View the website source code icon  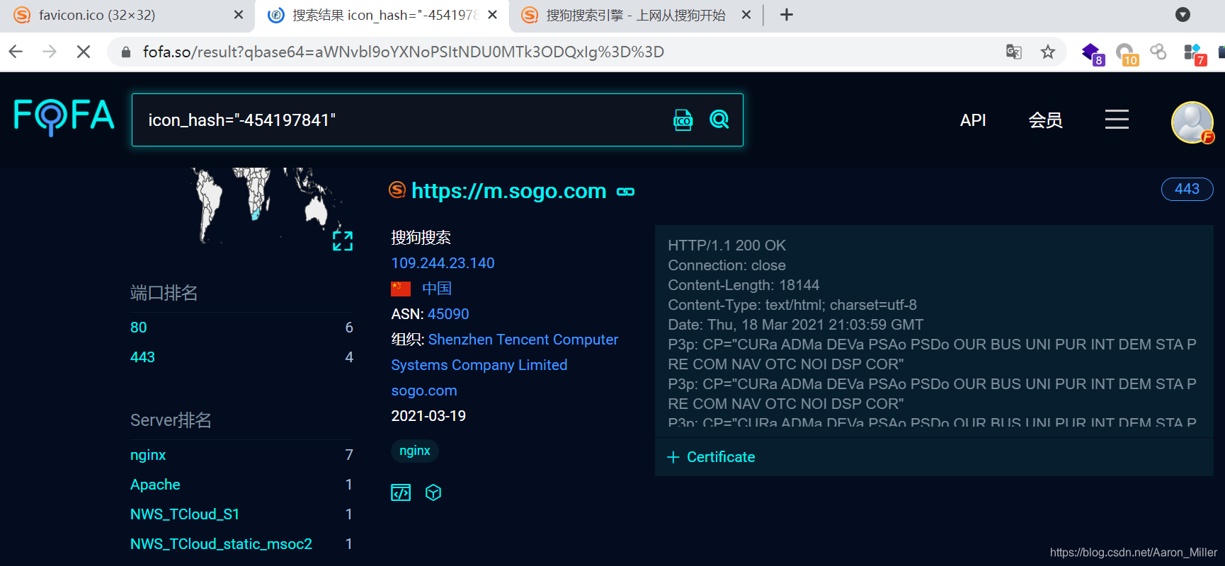[x=401, y=492]
